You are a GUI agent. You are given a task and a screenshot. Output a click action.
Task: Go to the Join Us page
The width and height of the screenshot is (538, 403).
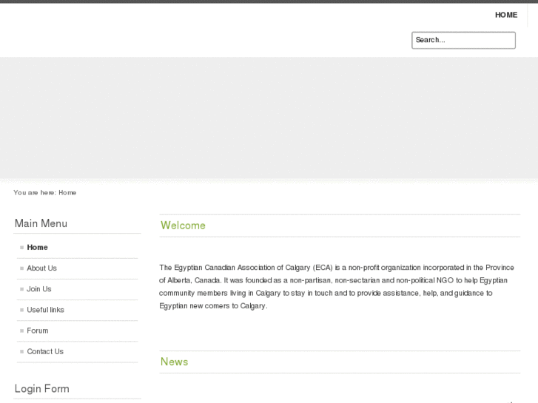[39, 289]
